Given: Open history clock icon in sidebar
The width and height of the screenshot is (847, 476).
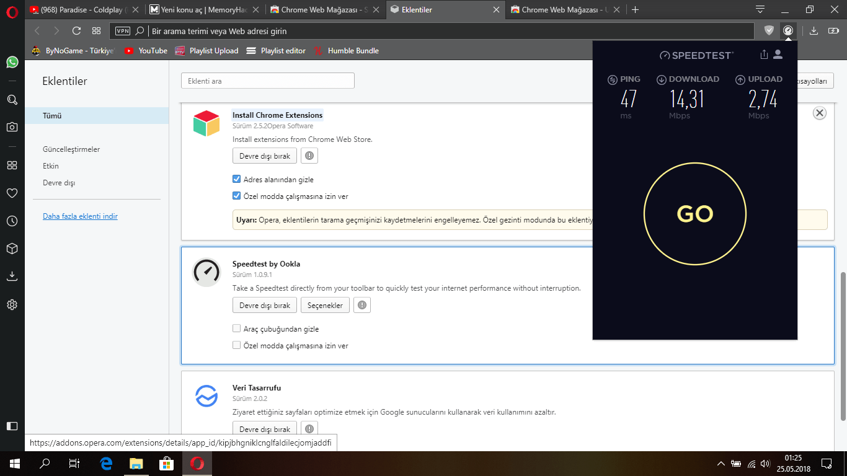Looking at the screenshot, I should [x=12, y=221].
